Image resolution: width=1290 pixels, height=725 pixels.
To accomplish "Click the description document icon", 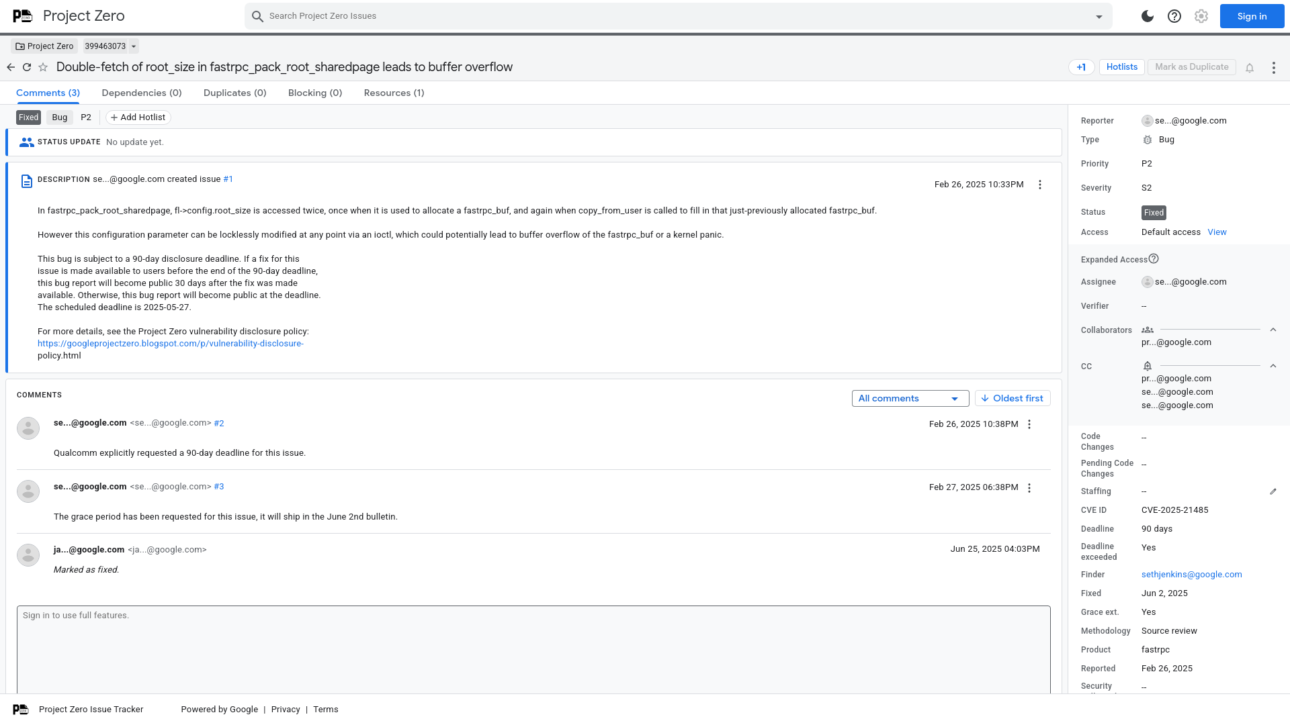I will (27, 181).
